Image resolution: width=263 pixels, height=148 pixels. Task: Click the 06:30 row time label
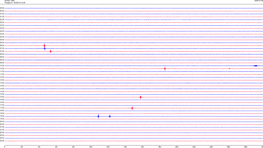click(x=2, y=46)
